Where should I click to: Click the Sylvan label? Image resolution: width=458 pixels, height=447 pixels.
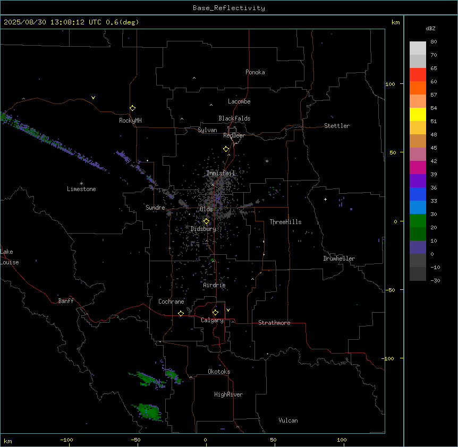point(207,131)
